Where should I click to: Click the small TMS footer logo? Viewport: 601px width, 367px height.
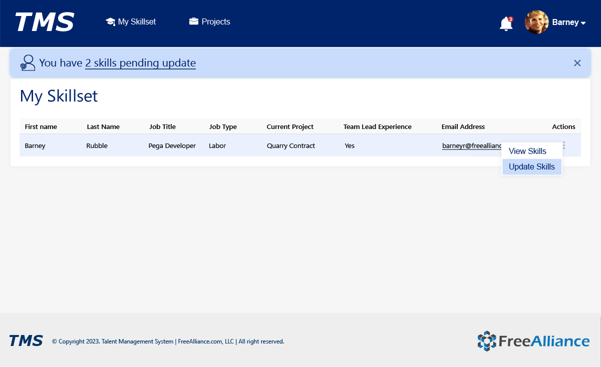(26, 341)
